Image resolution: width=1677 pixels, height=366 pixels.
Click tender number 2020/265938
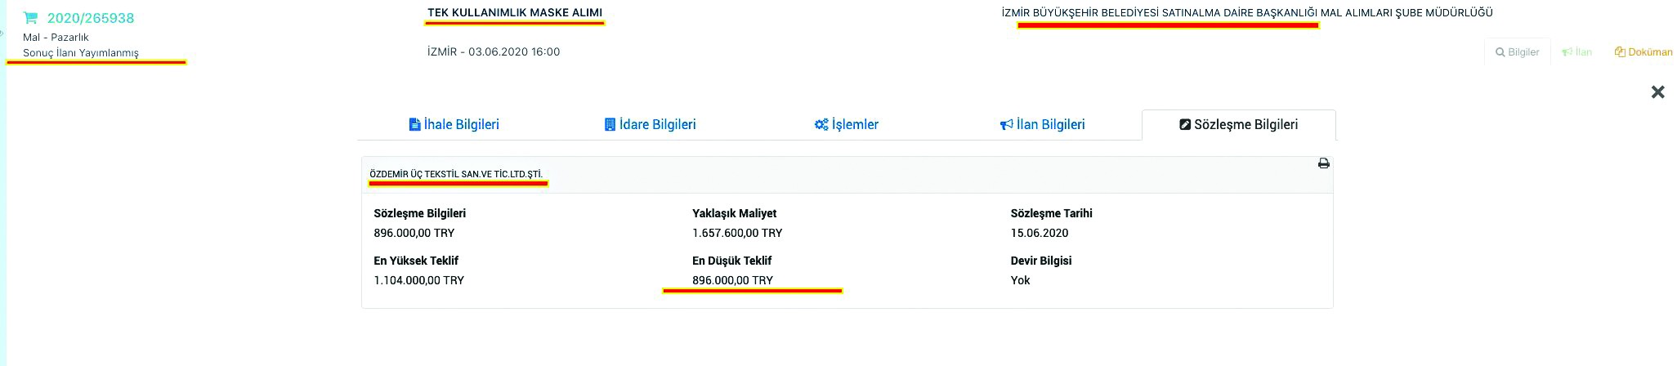point(91,18)
